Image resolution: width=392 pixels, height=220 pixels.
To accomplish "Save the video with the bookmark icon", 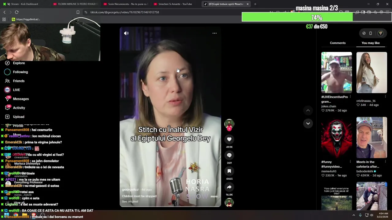I will click(229, 171).
